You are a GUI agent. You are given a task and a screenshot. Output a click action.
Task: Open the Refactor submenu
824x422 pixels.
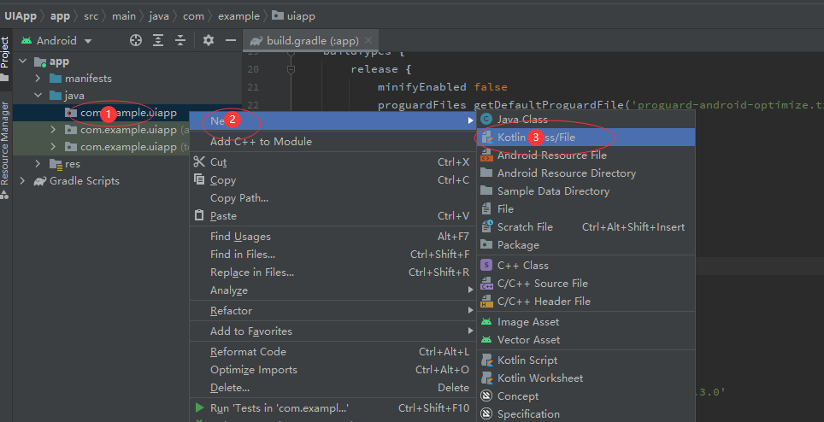coord(231,311)
